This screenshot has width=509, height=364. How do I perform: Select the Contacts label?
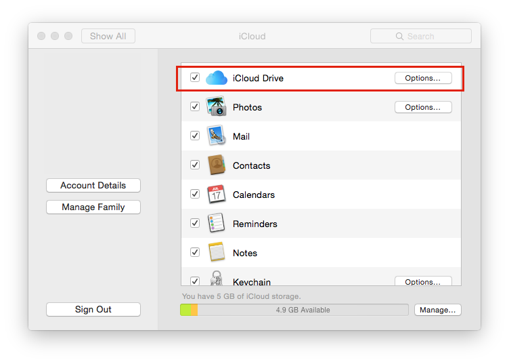click(x=252, y=166)
